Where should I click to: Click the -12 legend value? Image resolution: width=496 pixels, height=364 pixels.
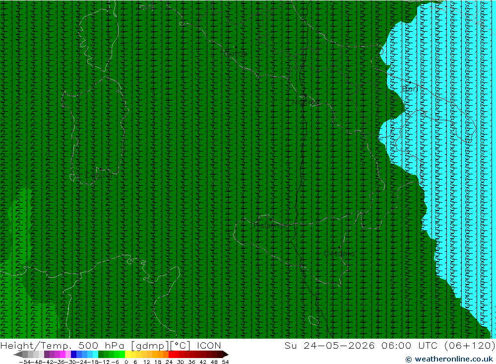(x=104, y=362)
